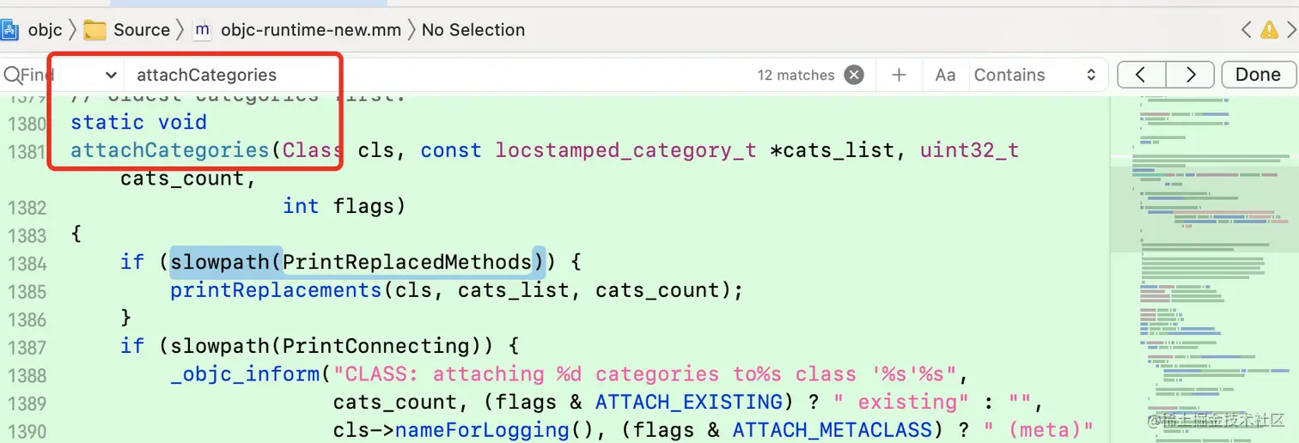1299x443 pixels.
Task: Click int flags parameter on line 1382
Action: coord(338,206)
